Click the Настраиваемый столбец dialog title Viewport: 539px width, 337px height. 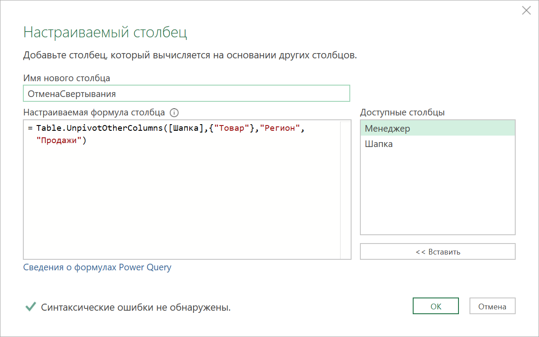(x=105, y=32)
